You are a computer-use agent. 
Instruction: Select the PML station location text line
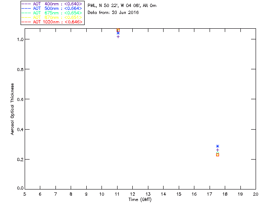click(122, 6)
